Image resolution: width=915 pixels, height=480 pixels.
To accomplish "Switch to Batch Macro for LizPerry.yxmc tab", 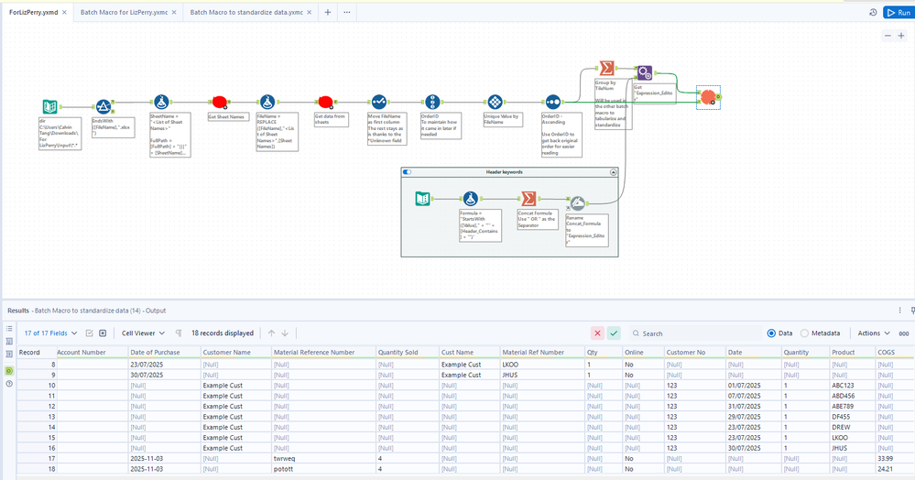I will point(124,12).
